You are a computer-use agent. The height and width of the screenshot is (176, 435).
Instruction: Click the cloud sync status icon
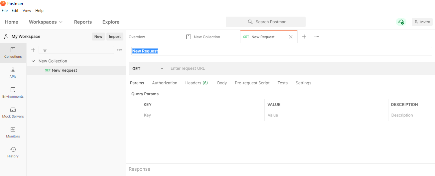[x=401, y=22]
